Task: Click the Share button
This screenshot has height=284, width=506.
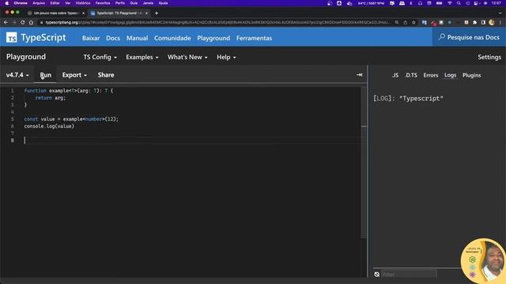Action: click(x=106, y=75)
